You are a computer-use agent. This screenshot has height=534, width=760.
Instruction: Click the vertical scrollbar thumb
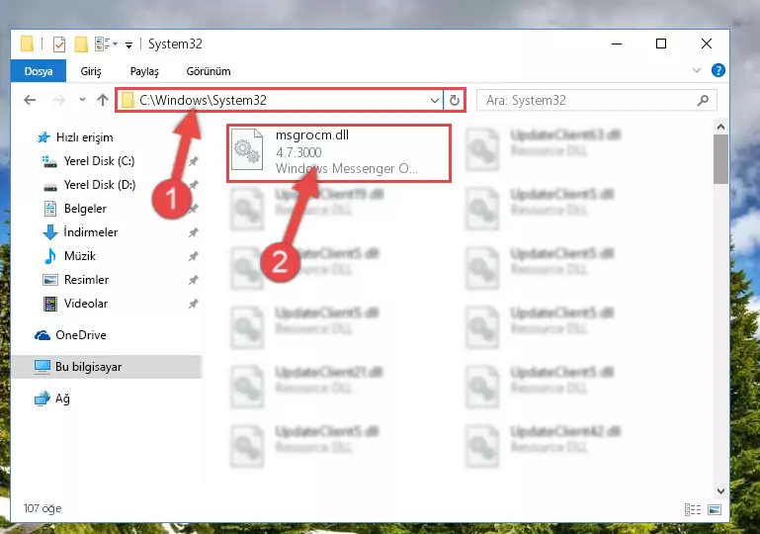coord(720,159)
